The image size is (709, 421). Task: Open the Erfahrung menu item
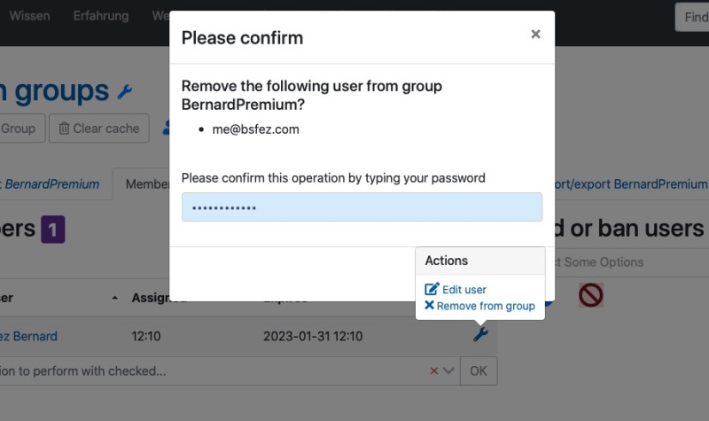point(101,16)
